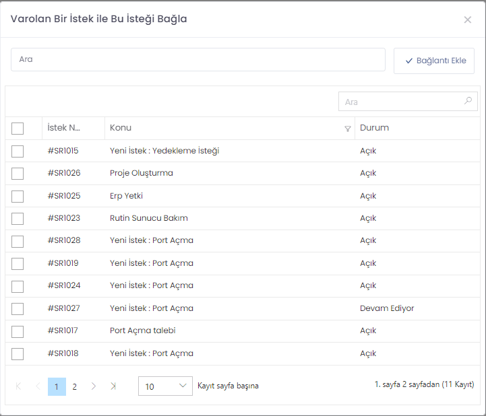Screen dimensions: 486x416
Task: Click subject 'Port Açma talebi'
Action: coord(143,331)
